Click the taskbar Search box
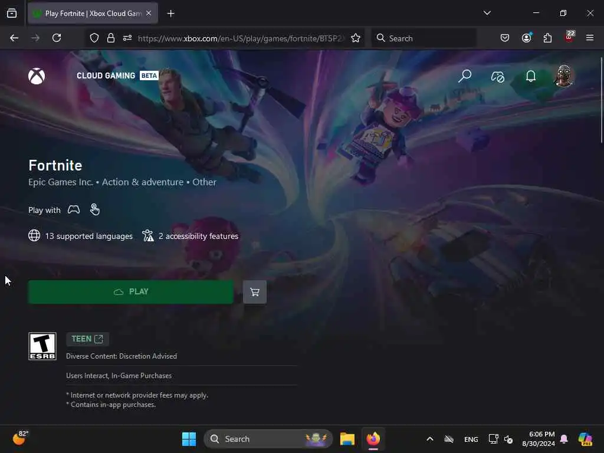The height and width of the screenshot is (453, 604). click(268, 439)
